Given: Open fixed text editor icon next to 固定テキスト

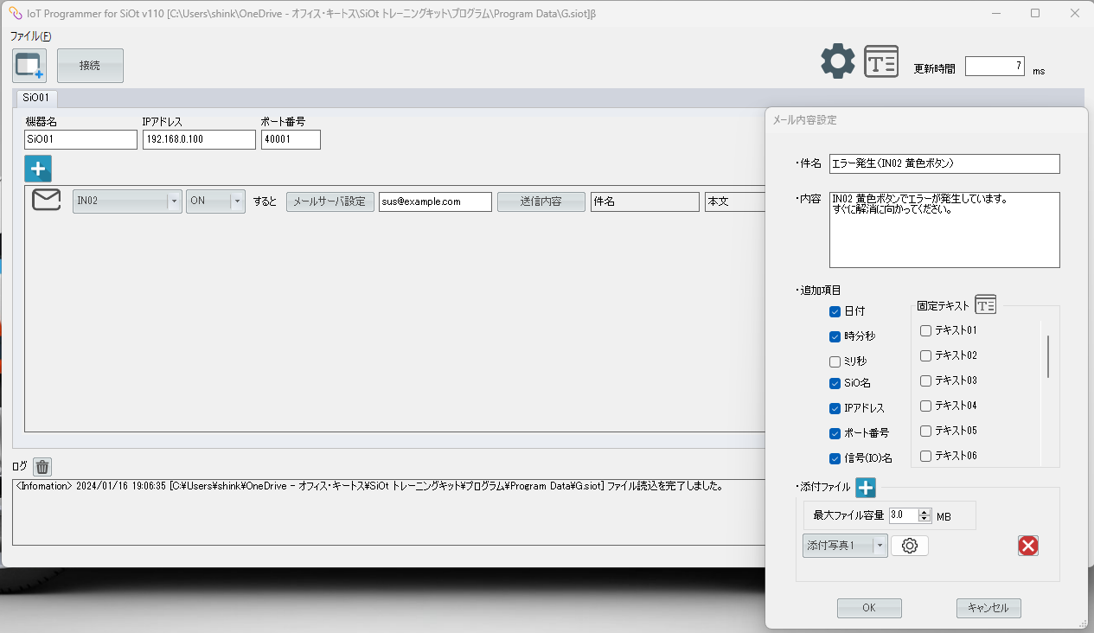Looking at the screenshot, I should coord(985,304).
